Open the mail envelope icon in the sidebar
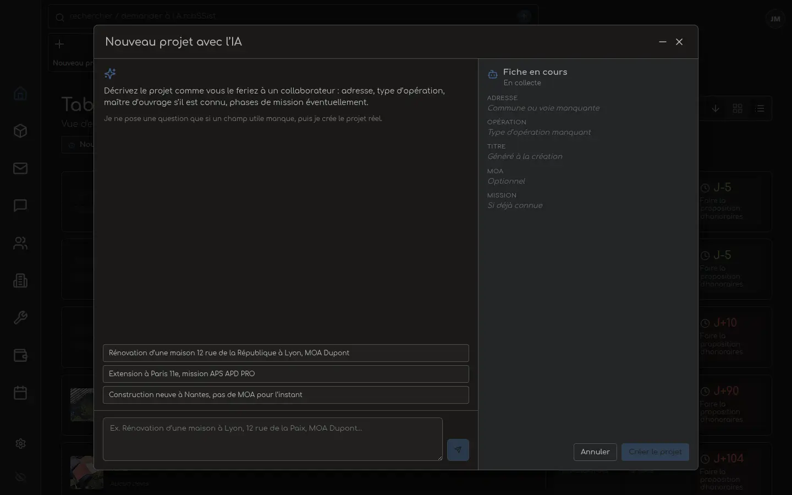The height and width of the screenshot is (495, 792). tap(20, 168)
